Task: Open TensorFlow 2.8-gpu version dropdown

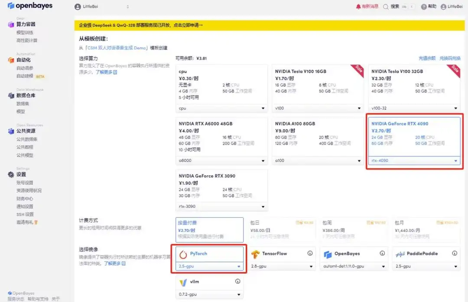Action: click(x=282, y=266)
